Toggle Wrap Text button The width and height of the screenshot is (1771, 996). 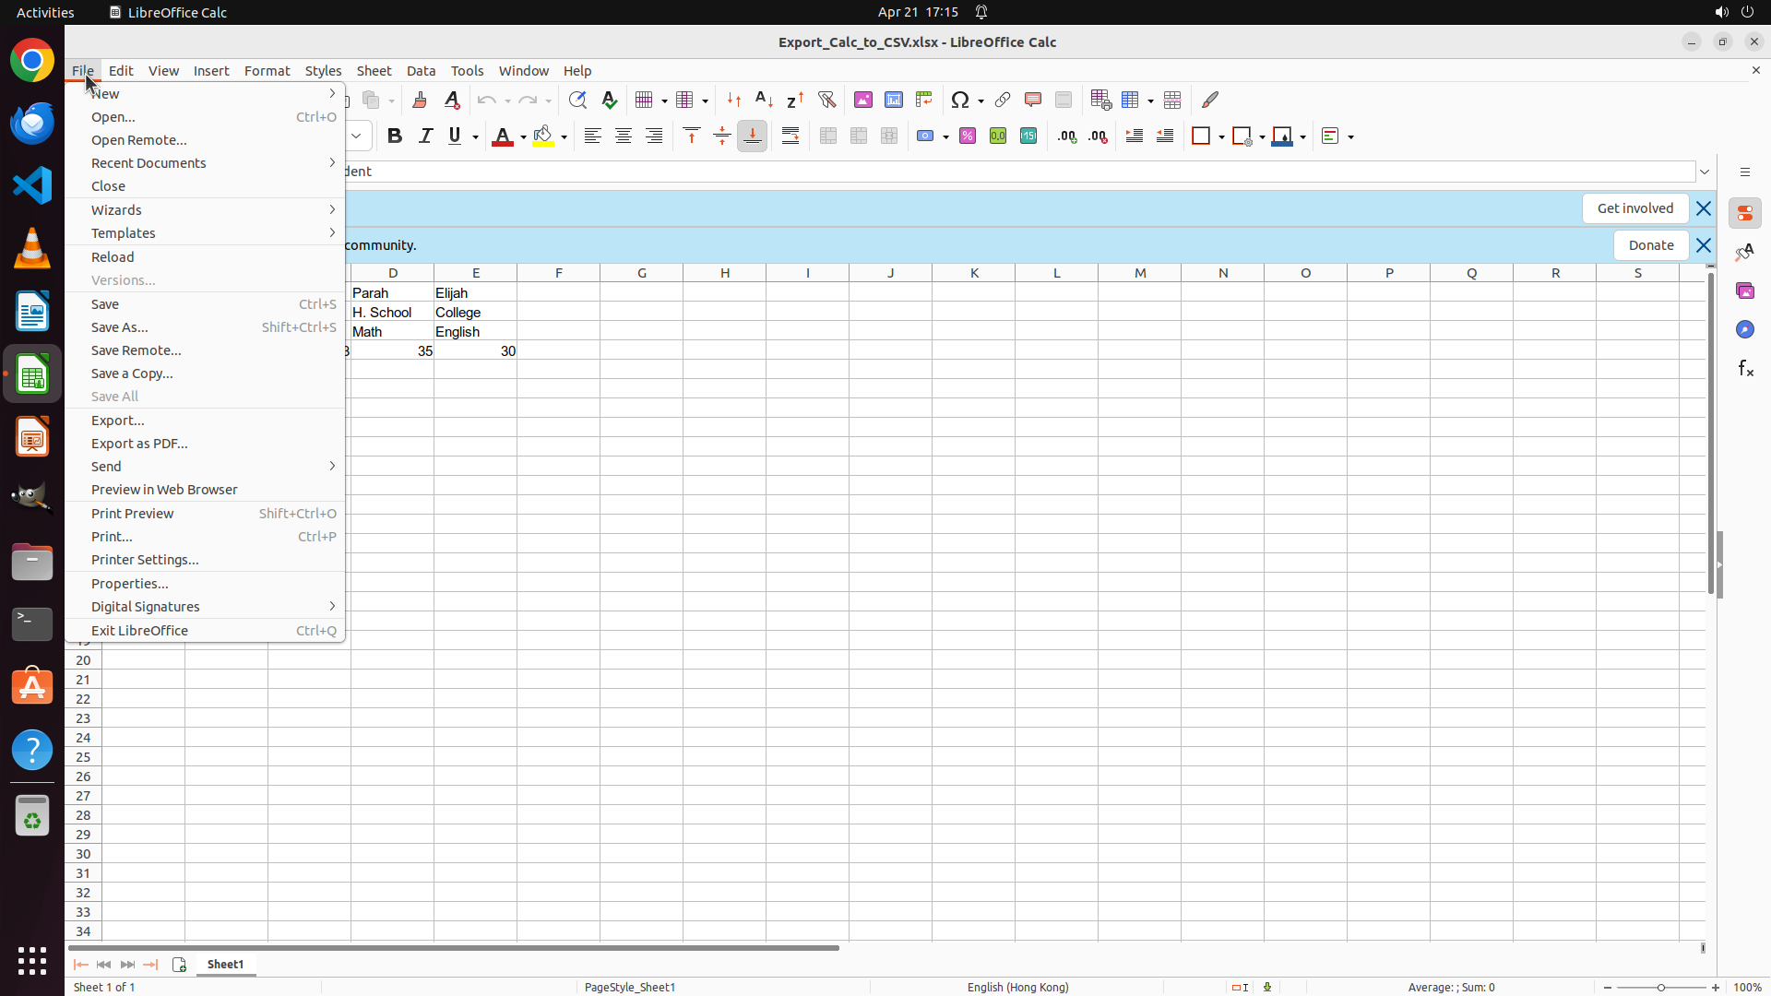790,136
